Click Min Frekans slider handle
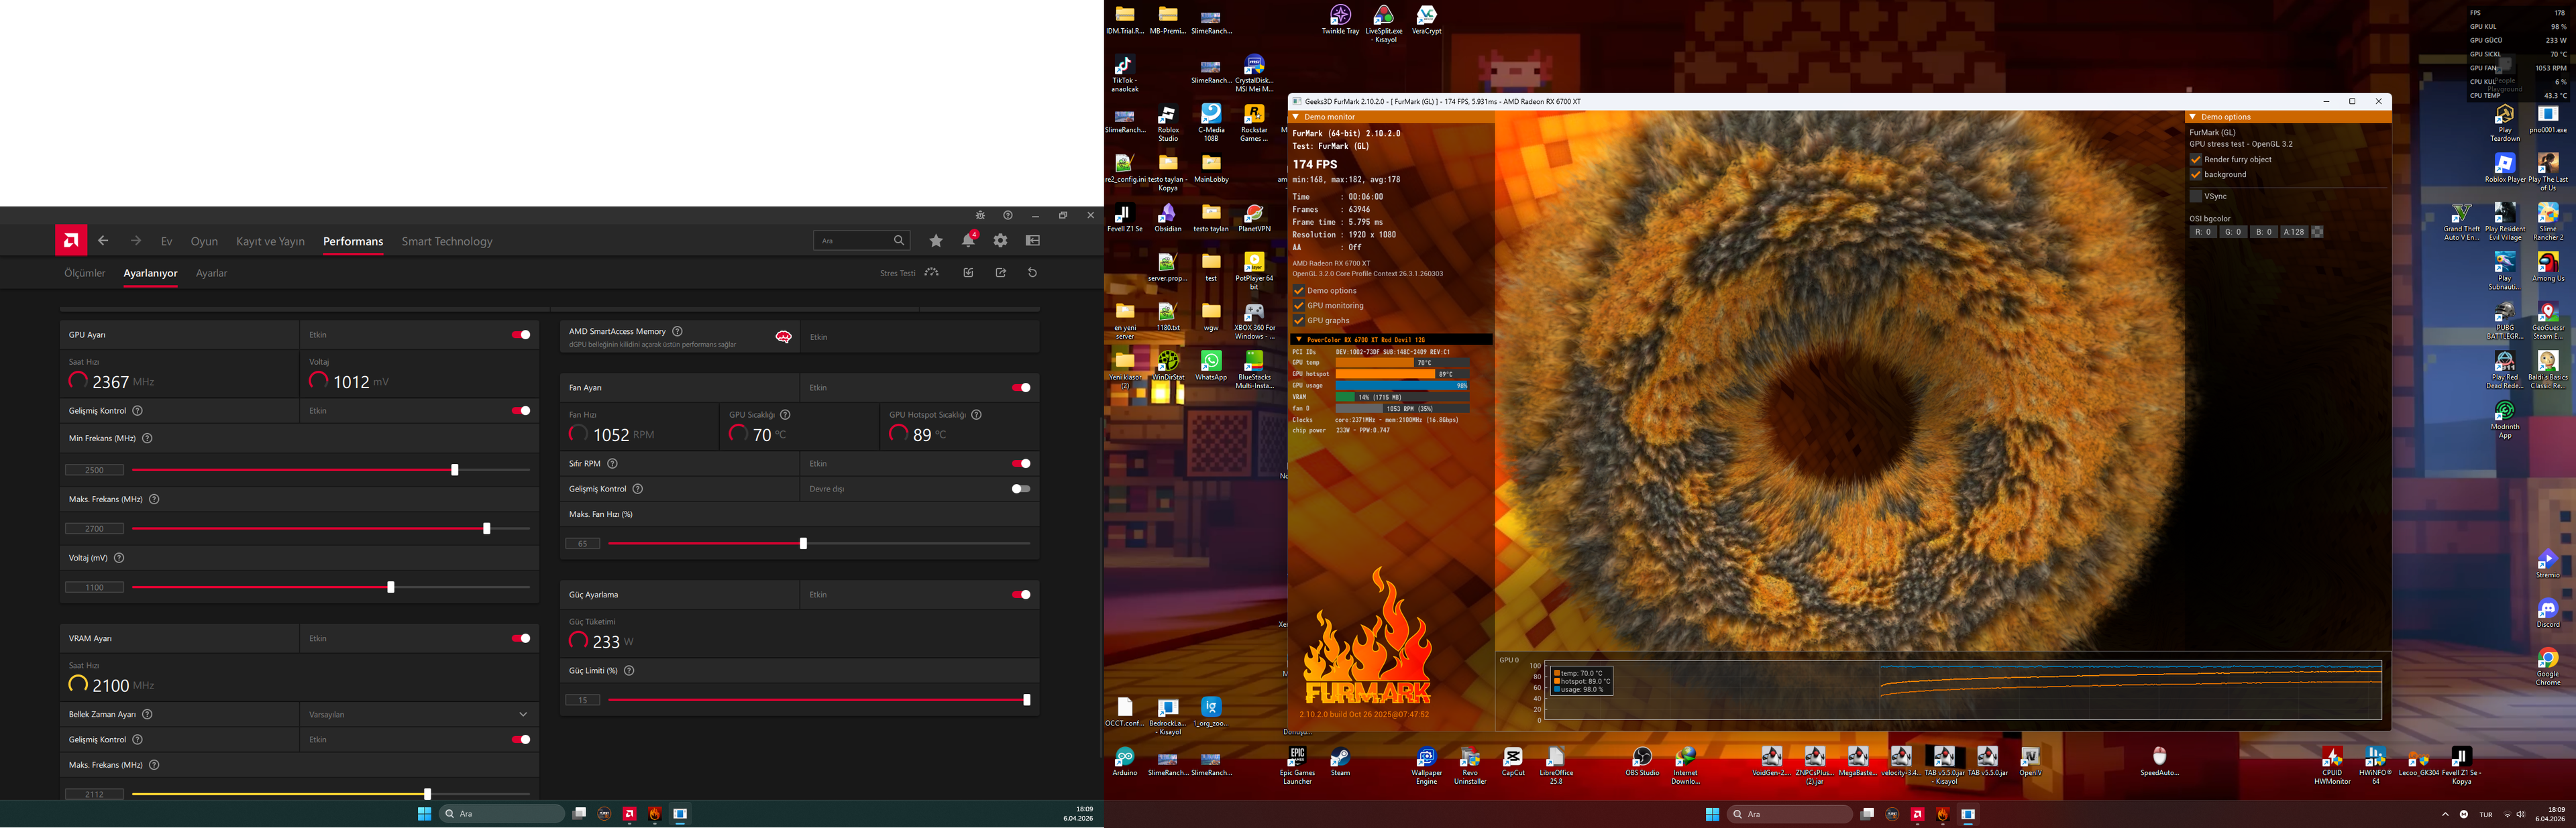The width and height of the screenshot is (2576, 828). pos(455,470)
